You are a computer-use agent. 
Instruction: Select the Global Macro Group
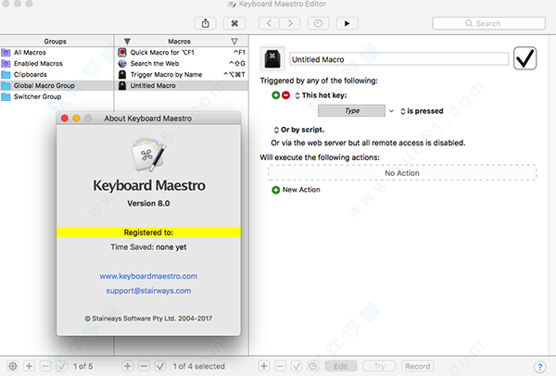tap(57, 85)
